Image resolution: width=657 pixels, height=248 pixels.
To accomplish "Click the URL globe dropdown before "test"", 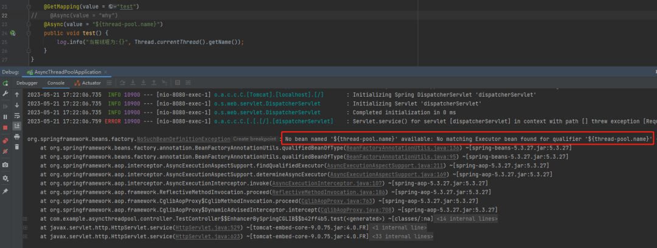I will pyautogui.click(x=113, y=7).
